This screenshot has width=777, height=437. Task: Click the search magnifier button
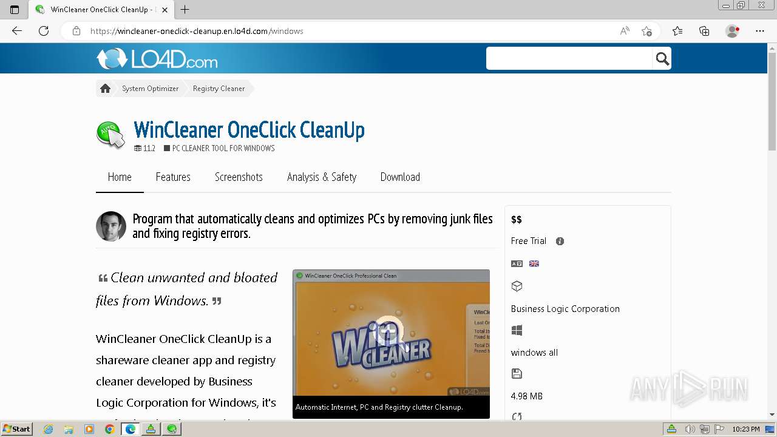coord(662,59)
